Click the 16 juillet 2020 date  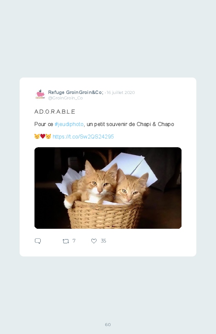[120, 92]
